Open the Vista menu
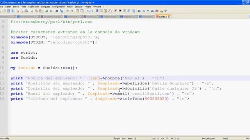This screenshot has height=140, width=250. coord(23,7)
